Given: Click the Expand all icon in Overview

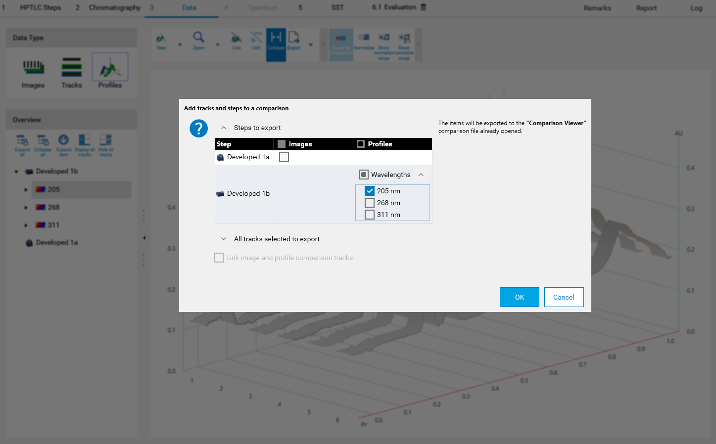Looking at the screenshot, I should (x=22, y=144).
